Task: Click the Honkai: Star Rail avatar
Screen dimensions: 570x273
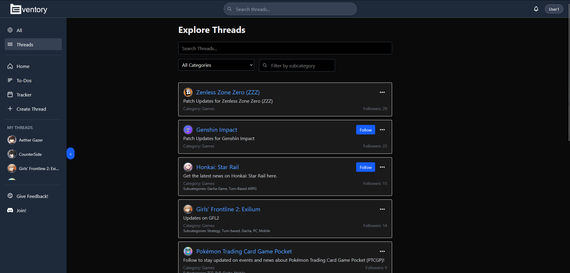Action: point(188,167)
